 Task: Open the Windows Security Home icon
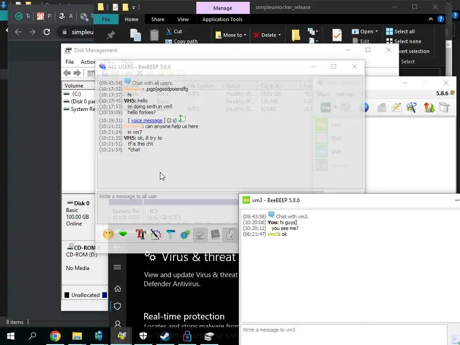point(117,289)
